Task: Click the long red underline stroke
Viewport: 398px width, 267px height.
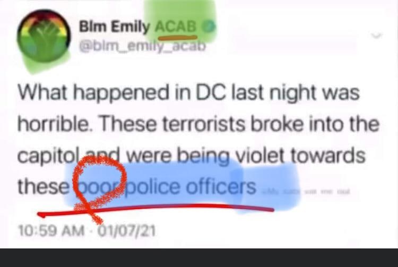Action: coord(155,209)
